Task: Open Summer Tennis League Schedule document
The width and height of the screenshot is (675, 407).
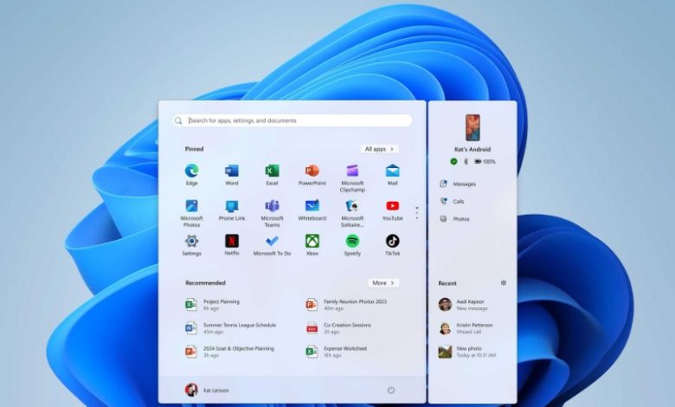Action: (231, 328)
